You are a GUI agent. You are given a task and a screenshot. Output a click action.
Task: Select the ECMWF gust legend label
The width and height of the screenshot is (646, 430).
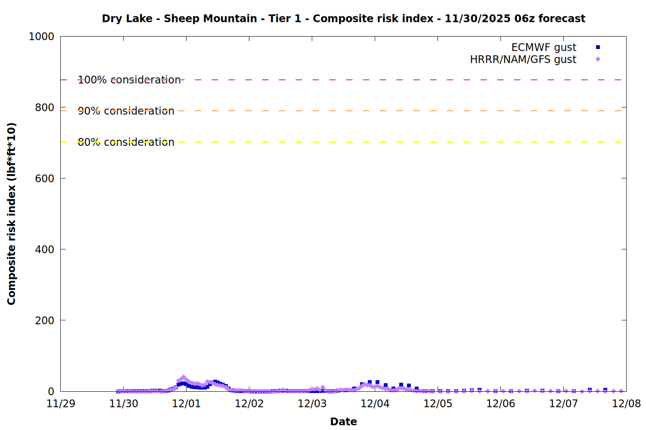click(x=544, y=47)
